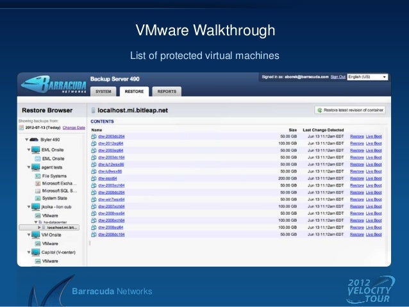409x307 pixels.
Task: Click the VMware icon under jkolka - lion cub
Action: coord(38,216)
